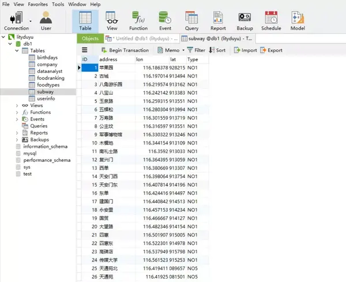Click lon cell 116.3592
Viewport: 346px width, 282px height.
pos(152,151)
